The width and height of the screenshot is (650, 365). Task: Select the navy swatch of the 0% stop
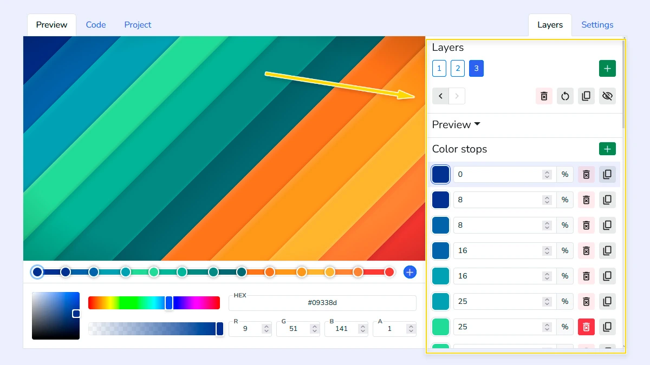(440, 174)
